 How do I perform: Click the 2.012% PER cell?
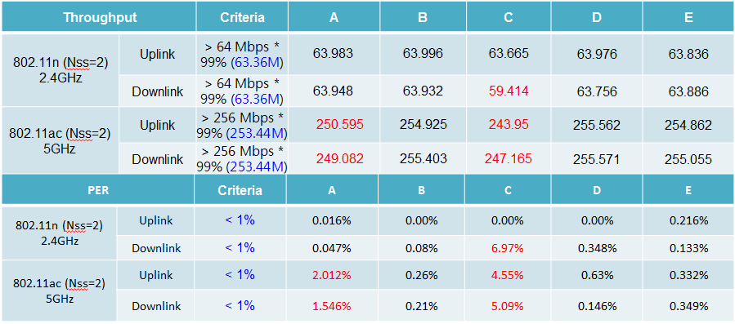(x=332, y=274)
